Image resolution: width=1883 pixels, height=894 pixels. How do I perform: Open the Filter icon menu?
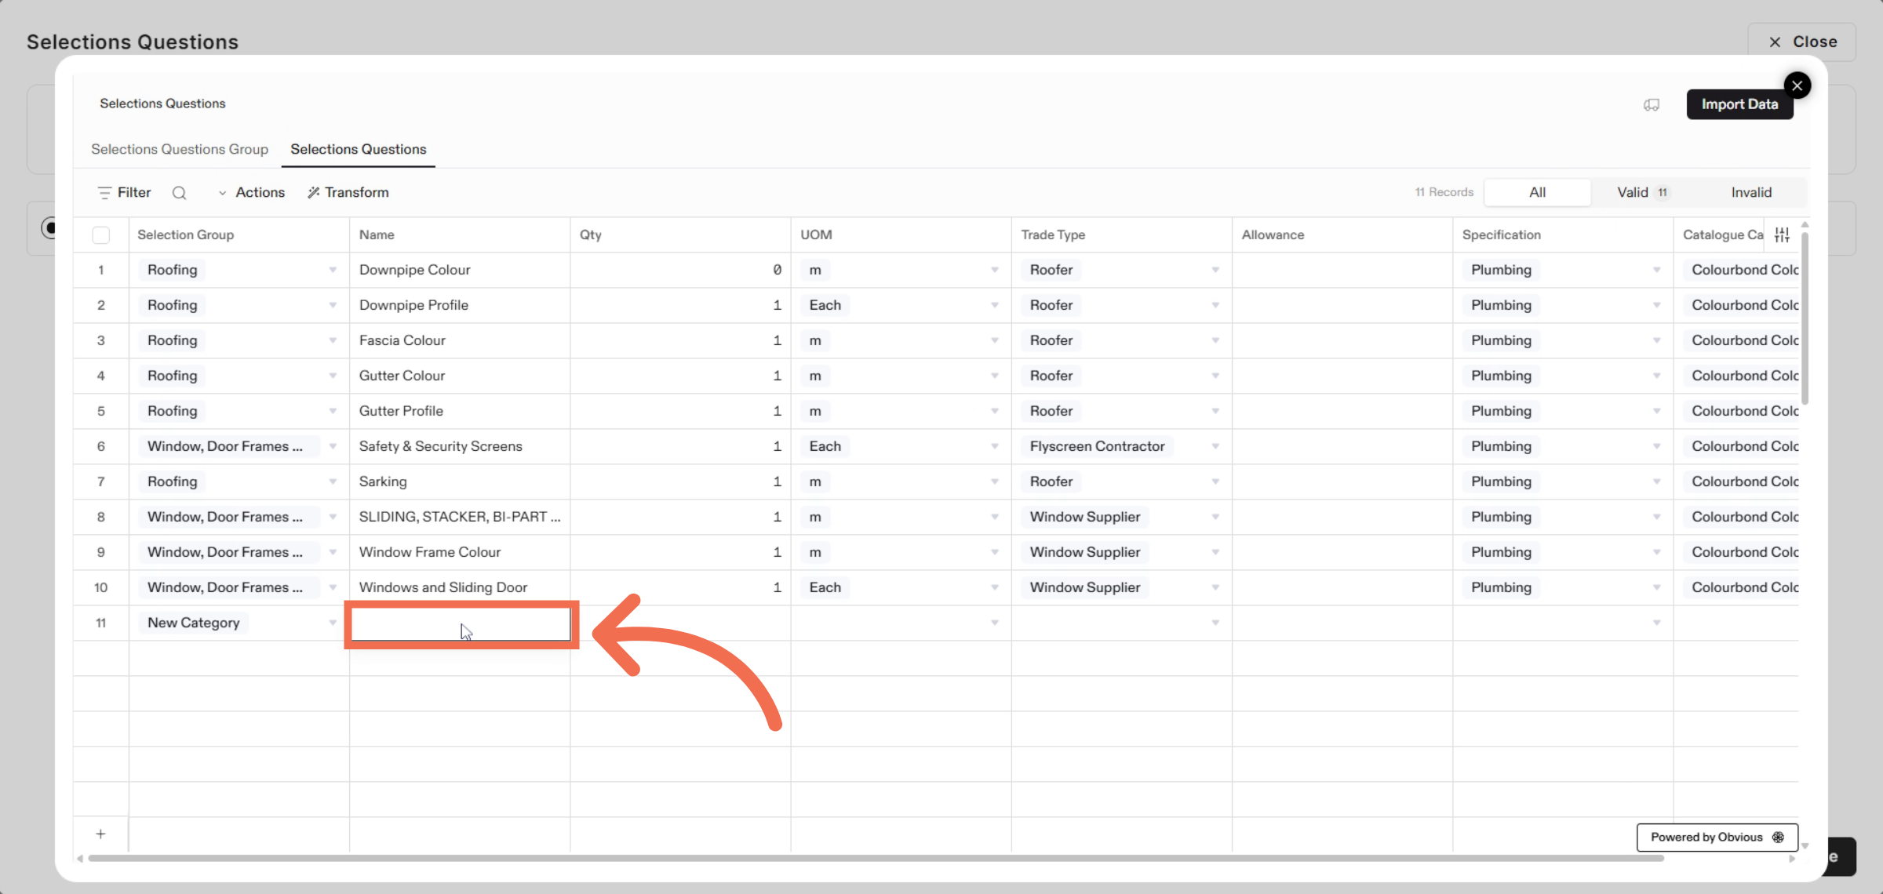104,193
